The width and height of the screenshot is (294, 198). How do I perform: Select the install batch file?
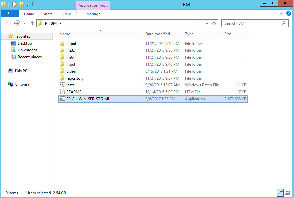pyautogui.click(x=71, y=85)
